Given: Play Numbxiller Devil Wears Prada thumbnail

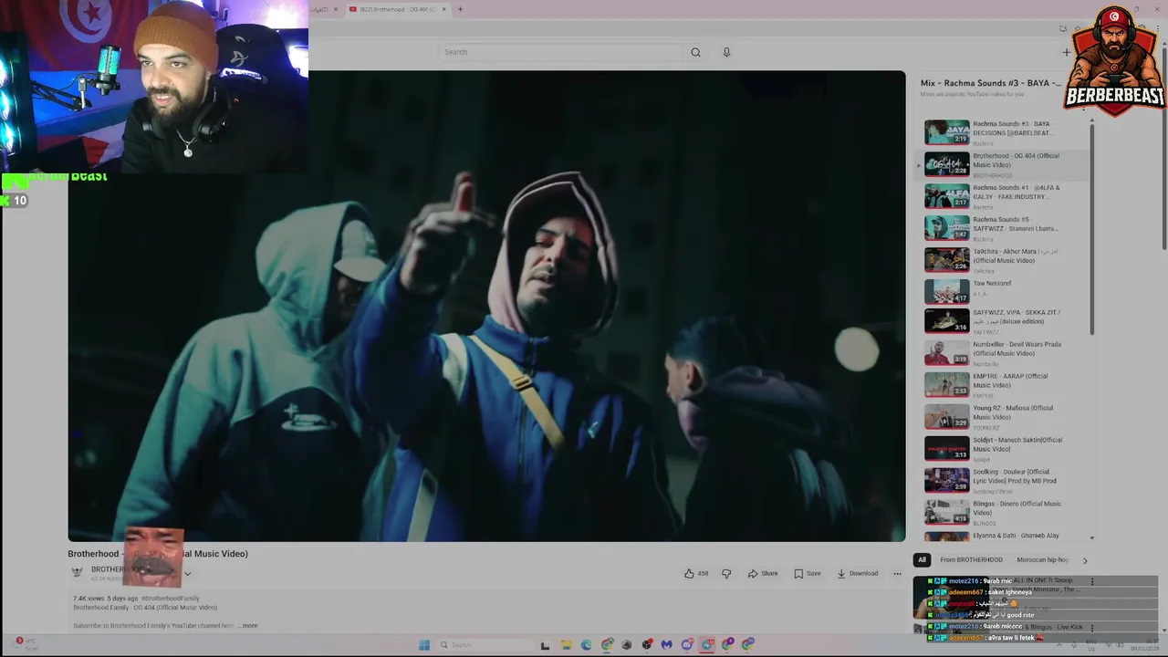Looking at the screenshot, I should pos(947,353).
